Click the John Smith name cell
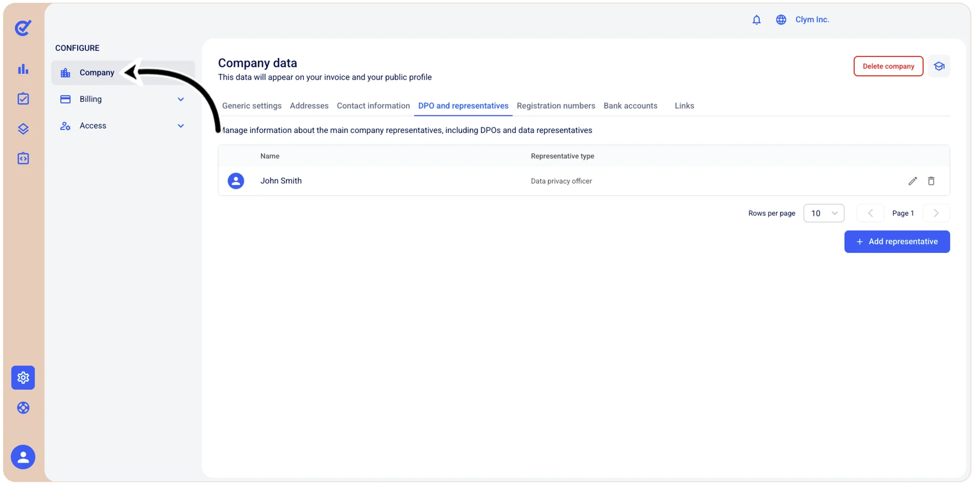Viewport: 974px width, 485px height. (x=281, y=181)
